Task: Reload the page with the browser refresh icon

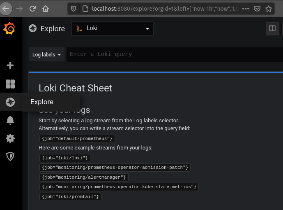Action: 32,9
